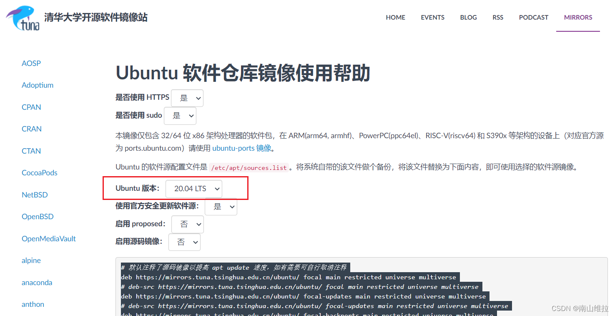Image resolution: width=615 pixels, height=316 pixels.
Task: Open the BLOG nav item
Action: (468, 18)
